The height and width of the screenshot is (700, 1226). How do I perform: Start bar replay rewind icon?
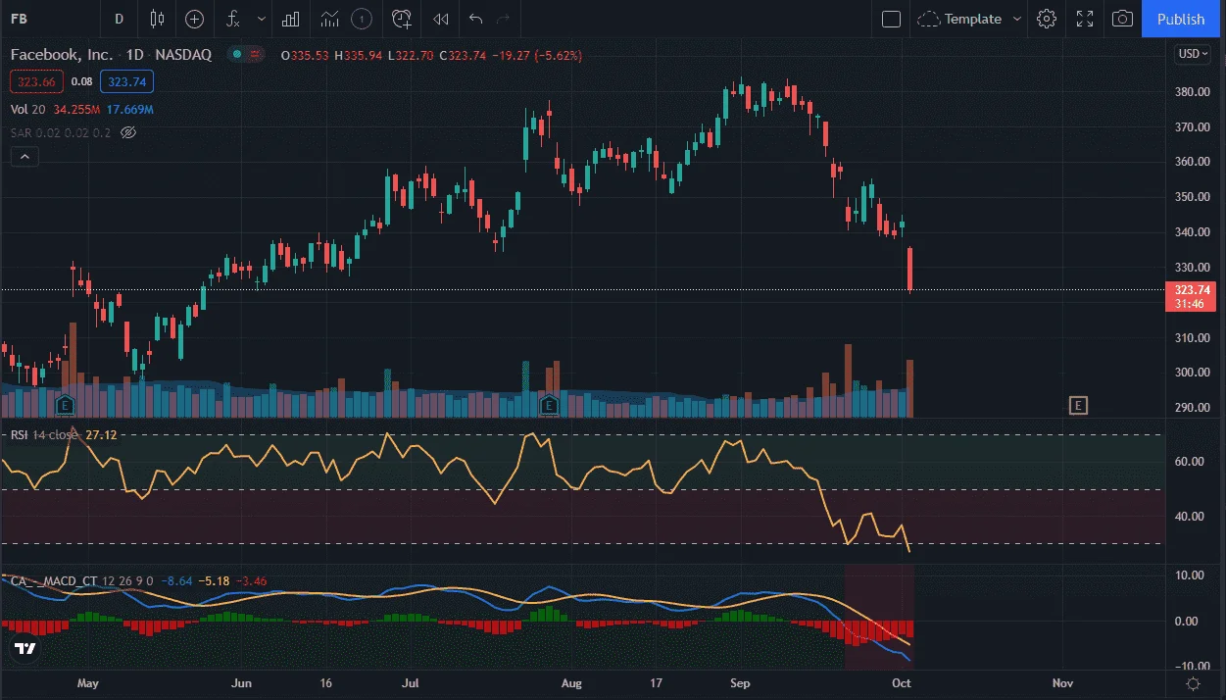pos(442,19)
